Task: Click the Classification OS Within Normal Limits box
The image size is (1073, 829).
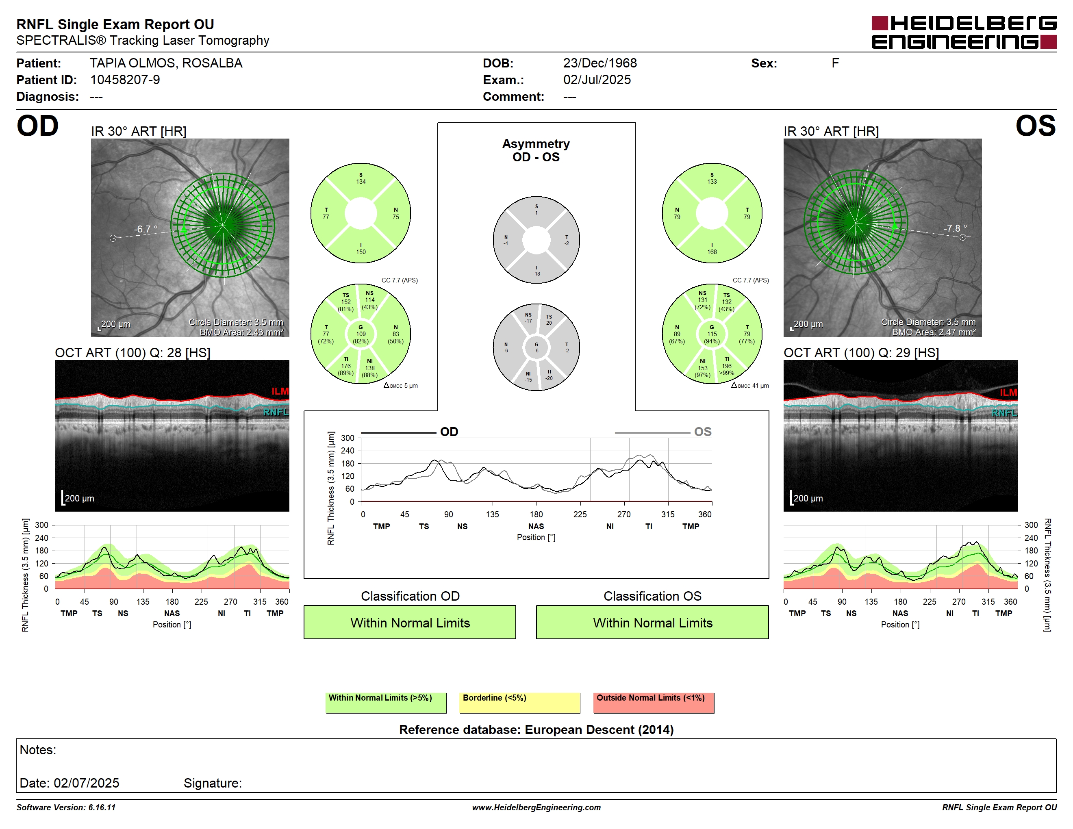Action: tap(652, 622)
